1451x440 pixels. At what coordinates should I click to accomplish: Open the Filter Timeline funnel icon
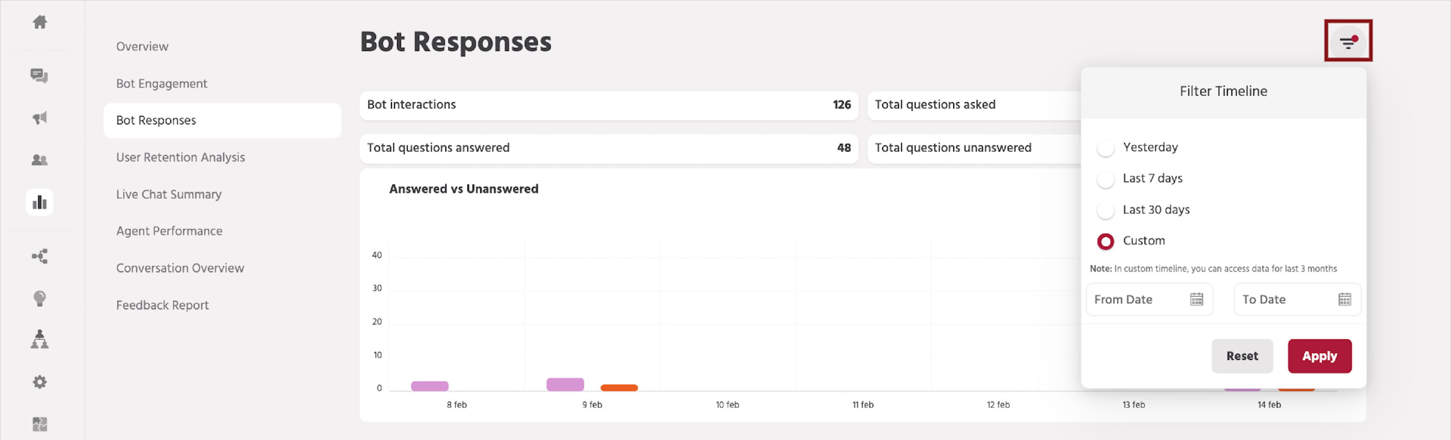[1348, 40]
